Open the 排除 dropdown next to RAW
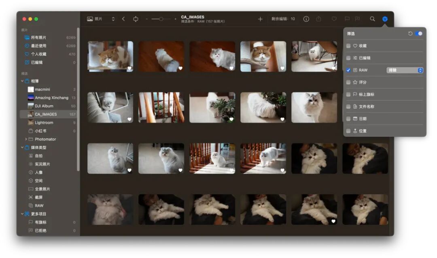The height and width of the screenshot is (258, 437). tap(405, 70)
